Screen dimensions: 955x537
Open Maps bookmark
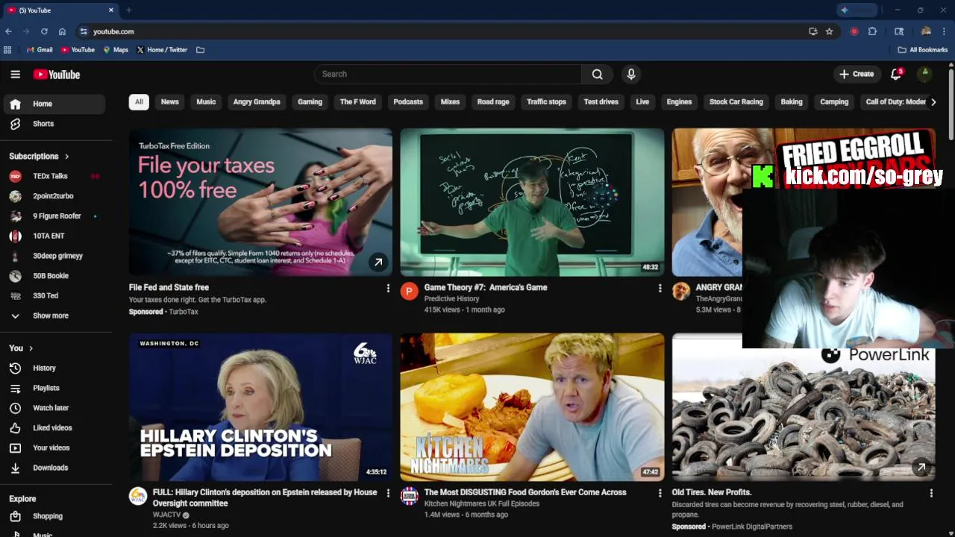tap(116, 50)
